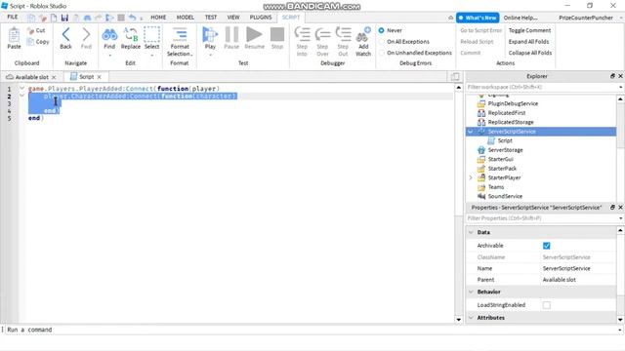
Task: Expand the StarterPlayer tree node
Action: pyautogui.click(x=471, y=177)
